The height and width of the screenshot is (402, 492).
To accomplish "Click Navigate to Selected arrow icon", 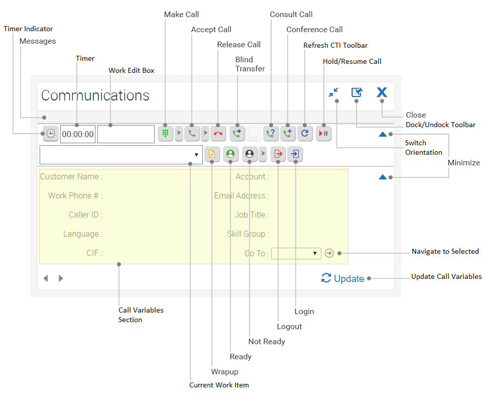I will tap(329, 253).
